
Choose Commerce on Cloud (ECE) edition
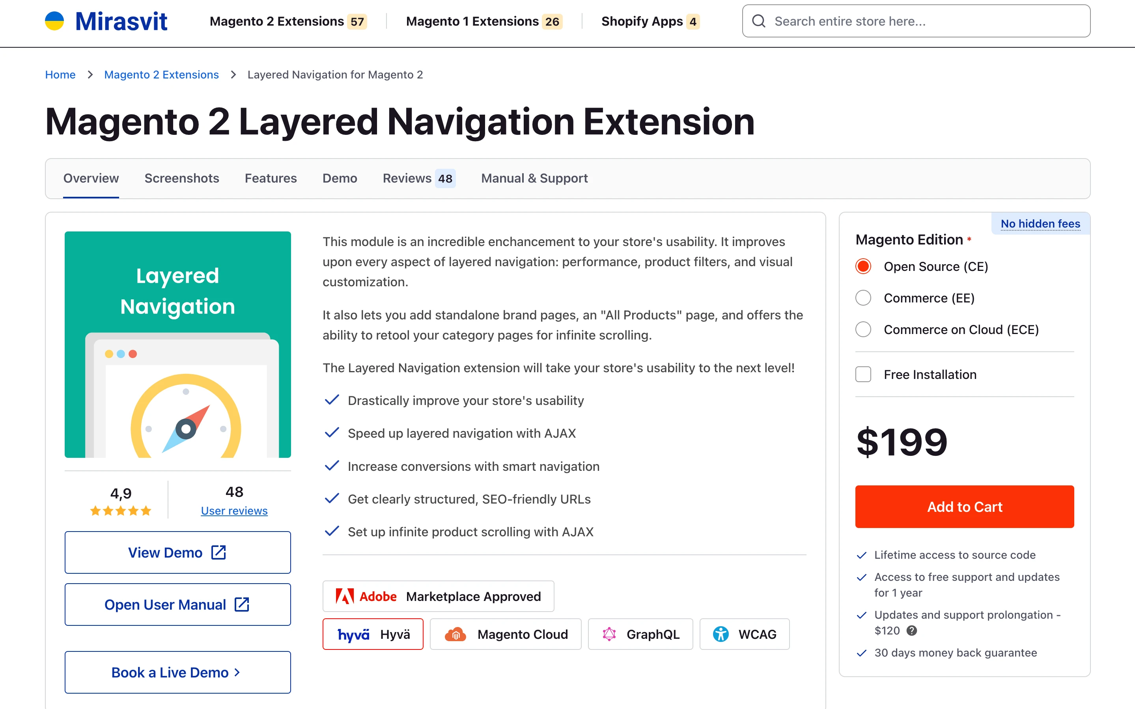coord(863,330)
